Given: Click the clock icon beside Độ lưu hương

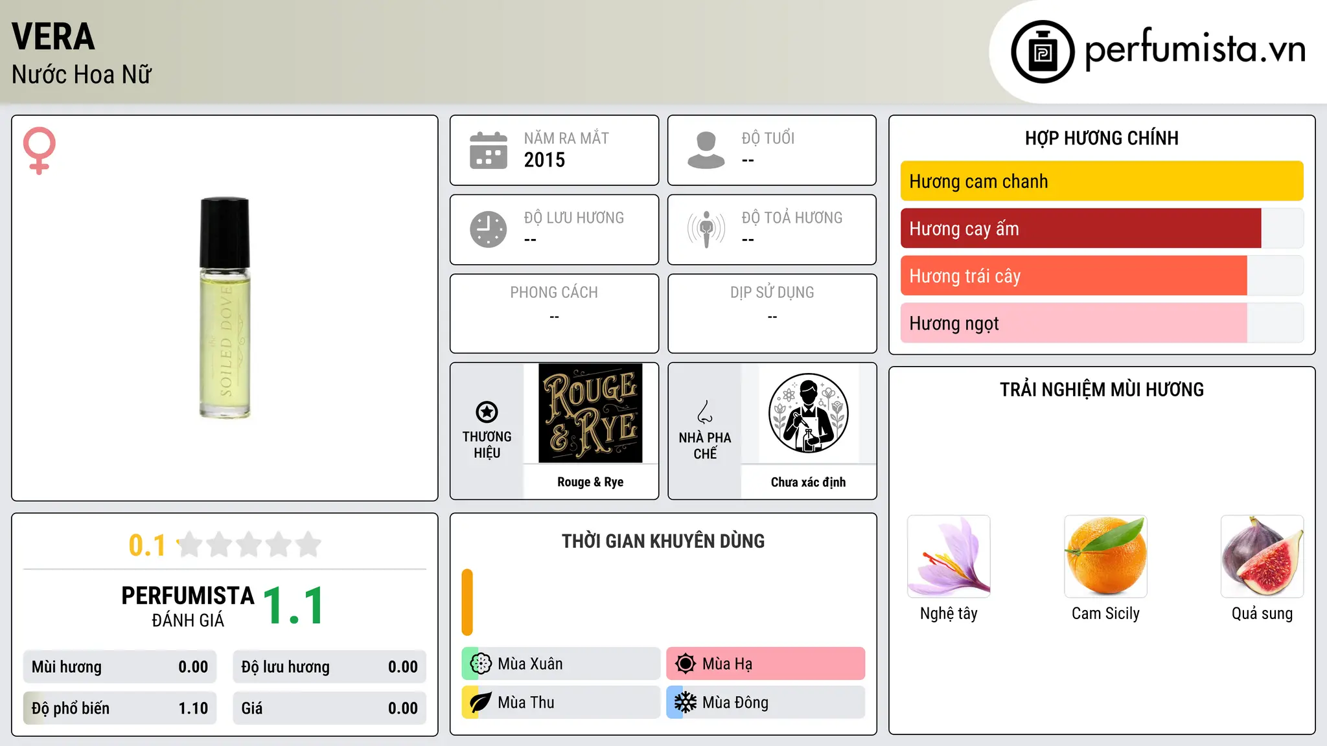Looking at the screenshot, I should tap(489, 229).
